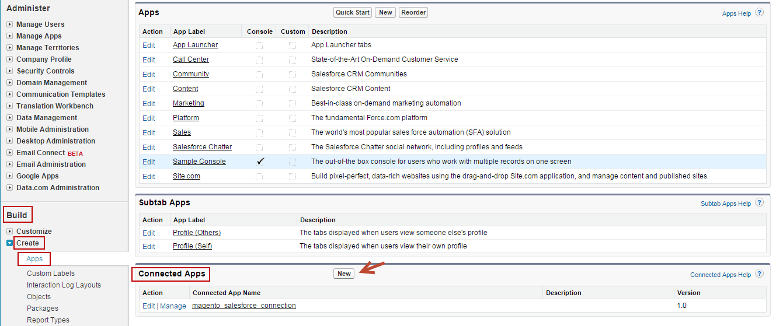Expand the Domain Management section
Viewport: 776px width, 326px height.
10,83
